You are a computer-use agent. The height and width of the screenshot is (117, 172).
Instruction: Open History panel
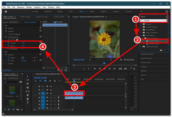click(143, 75)
